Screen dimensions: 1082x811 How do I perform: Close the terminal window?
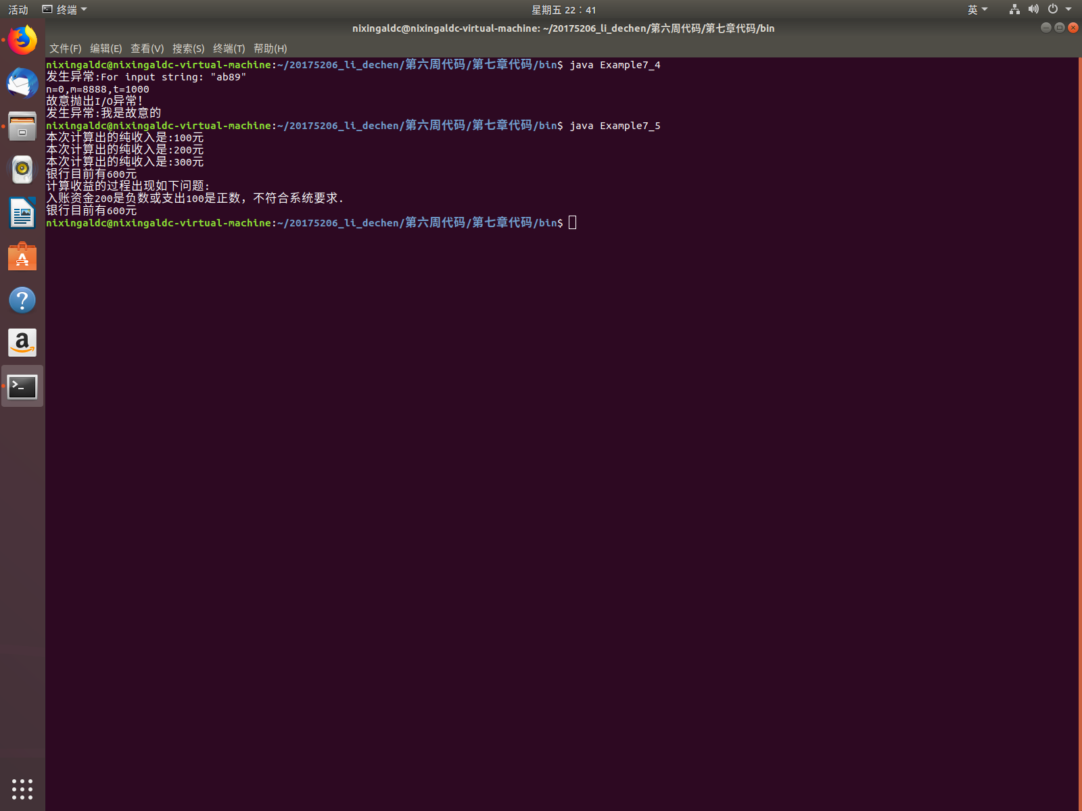point(1073,28)
